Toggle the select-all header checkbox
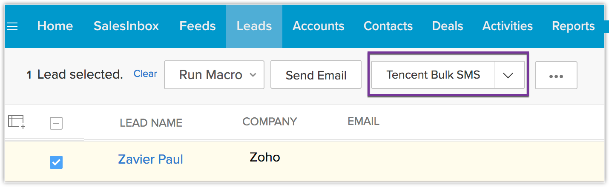The image size is (609, 187). [56, 123]
